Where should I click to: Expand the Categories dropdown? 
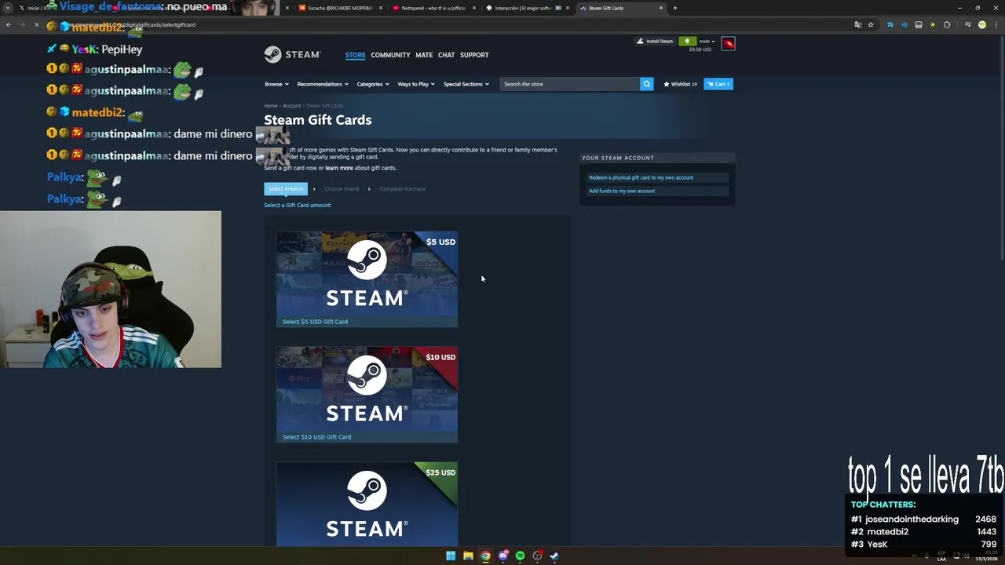coord(373,84)
